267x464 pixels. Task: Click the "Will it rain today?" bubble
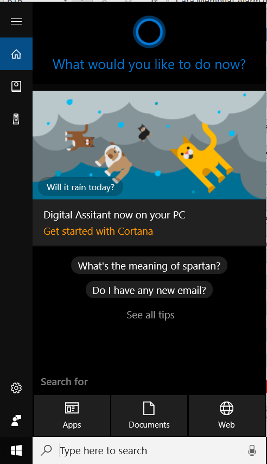[80, 187]
